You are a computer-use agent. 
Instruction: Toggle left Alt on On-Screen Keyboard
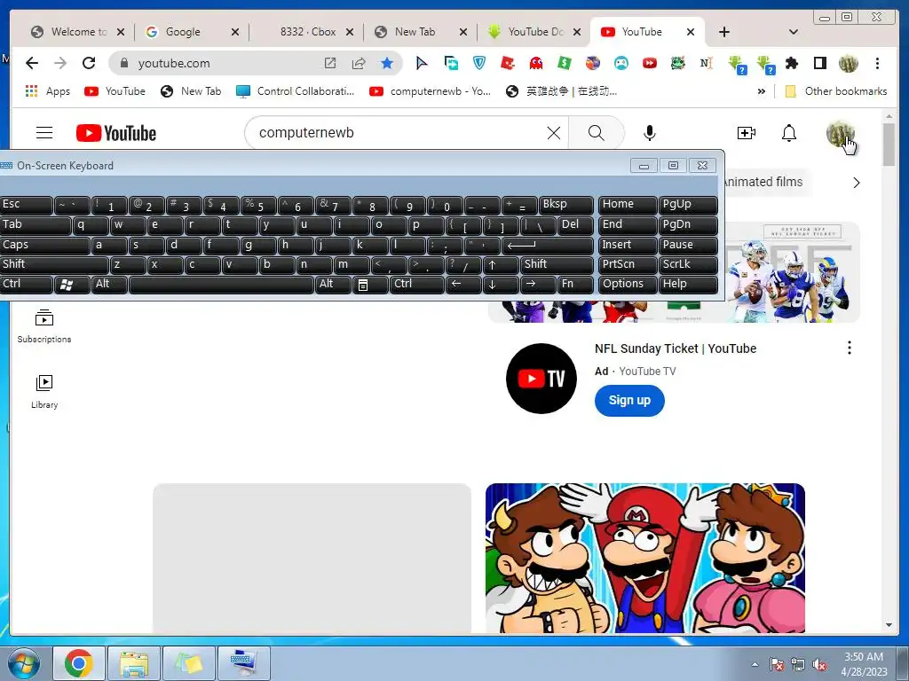(109, 285)
